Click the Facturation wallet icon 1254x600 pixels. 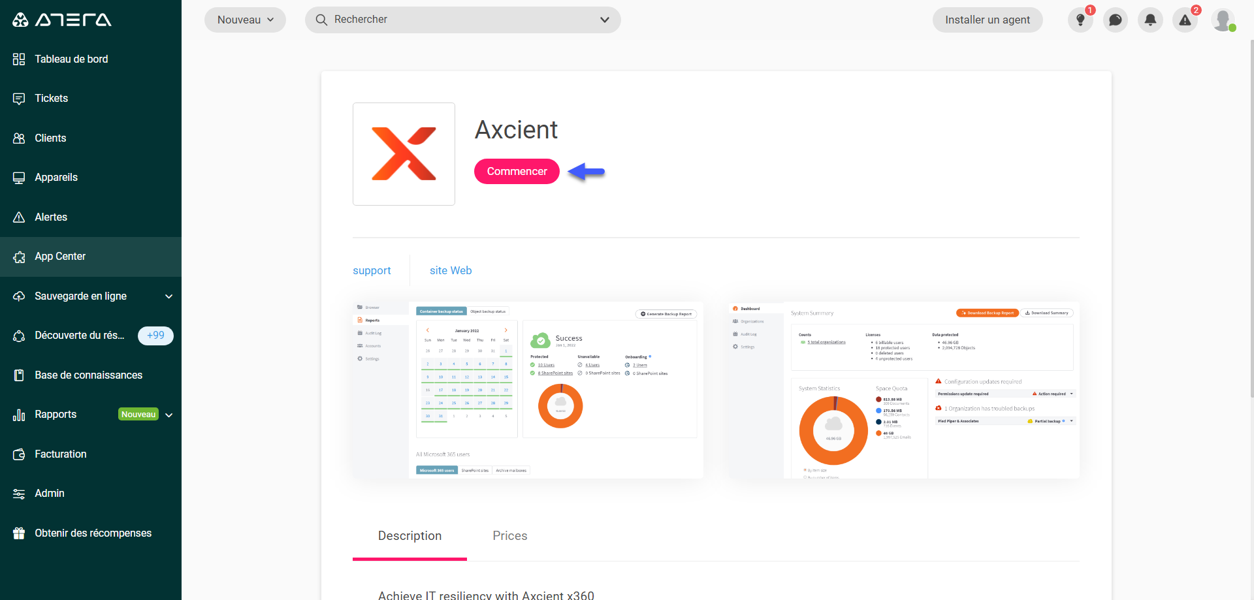tap(19, 454)
